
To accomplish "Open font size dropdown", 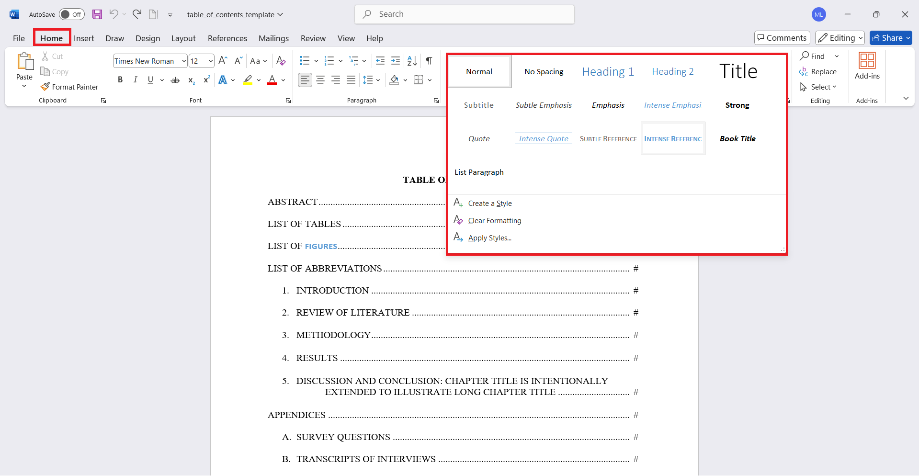I will click(x=211, y=61).
